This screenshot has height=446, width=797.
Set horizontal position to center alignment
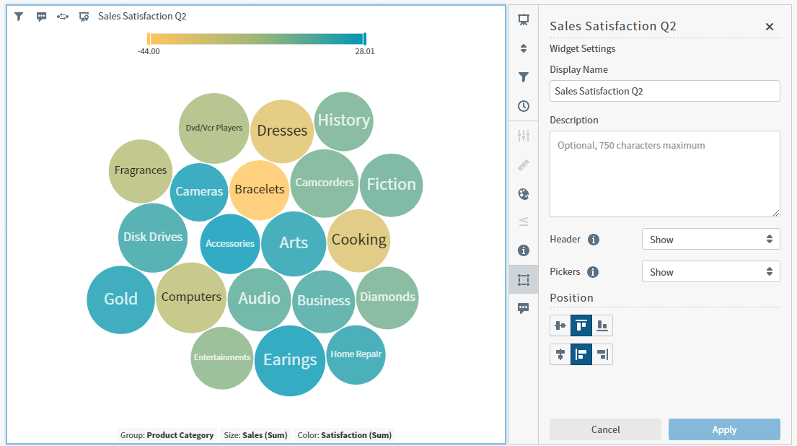[x=560, y=354]
